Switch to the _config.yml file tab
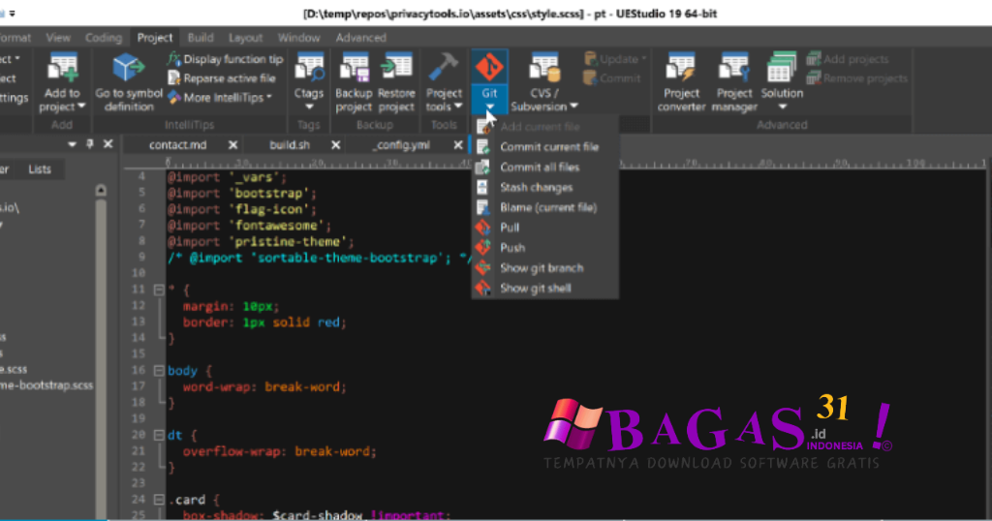 coord(402,145)
